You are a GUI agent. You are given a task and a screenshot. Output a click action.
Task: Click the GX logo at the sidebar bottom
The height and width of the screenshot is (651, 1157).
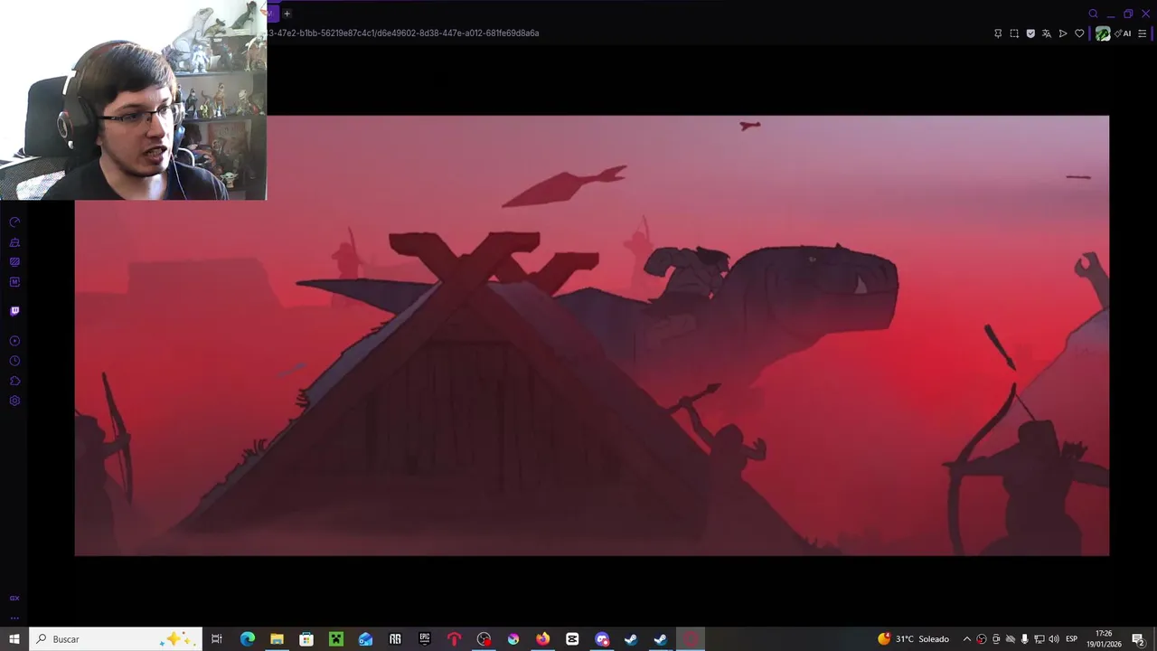(14, 598)
